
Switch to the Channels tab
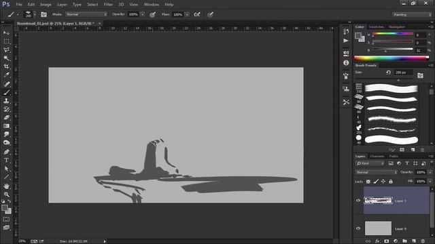pos(377,157)
